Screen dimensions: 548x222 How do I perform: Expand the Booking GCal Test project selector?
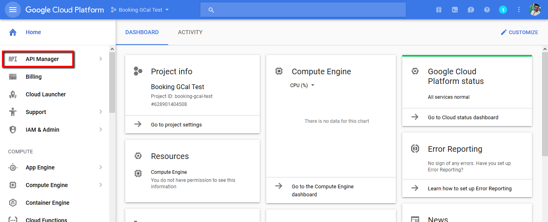tap(140, 10)
